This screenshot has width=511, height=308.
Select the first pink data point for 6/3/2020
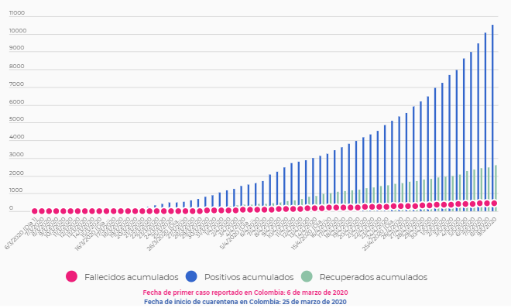[35, 211]
